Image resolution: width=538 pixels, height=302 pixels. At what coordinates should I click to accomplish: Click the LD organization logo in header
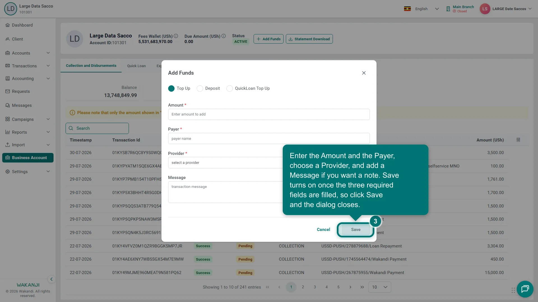coord(11,9)
